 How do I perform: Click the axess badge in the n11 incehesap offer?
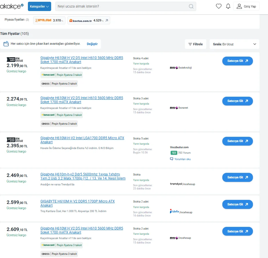pos(59,254)
